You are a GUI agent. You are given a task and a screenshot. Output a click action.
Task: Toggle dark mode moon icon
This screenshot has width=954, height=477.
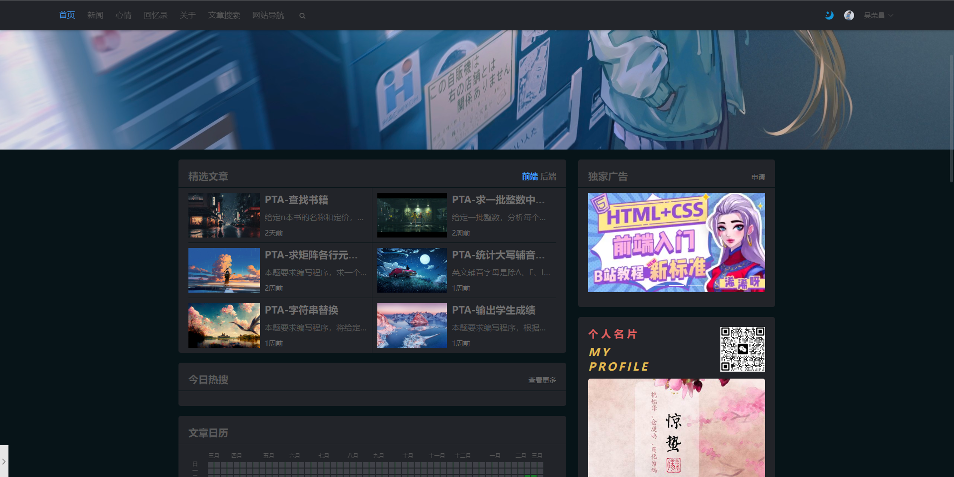coord(829,15)
